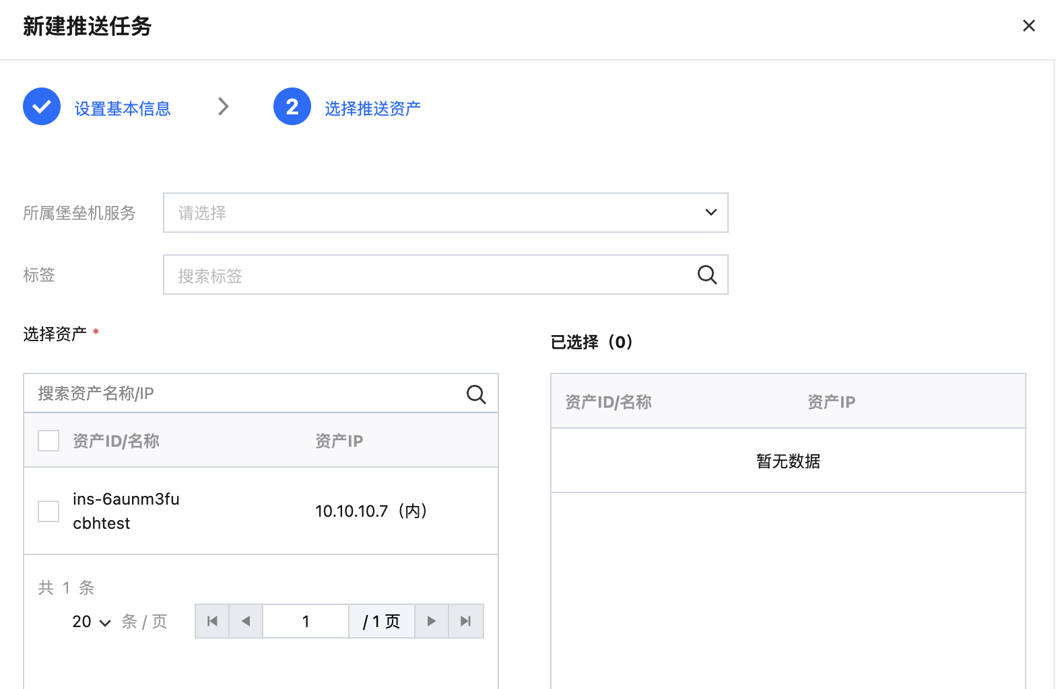Click the tag search magnifier icon

tap(706, 275)
